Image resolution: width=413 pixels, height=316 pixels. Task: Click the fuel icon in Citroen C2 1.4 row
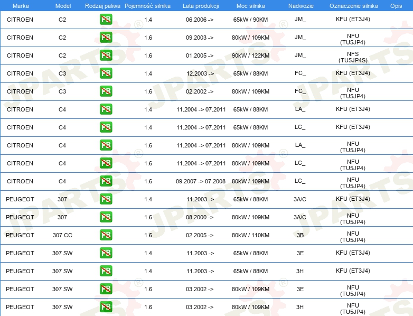pos(106,20)
